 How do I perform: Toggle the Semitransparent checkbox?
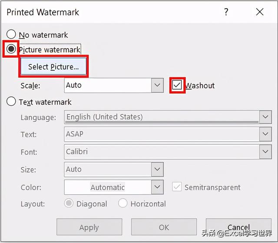[x=177, y=187]
